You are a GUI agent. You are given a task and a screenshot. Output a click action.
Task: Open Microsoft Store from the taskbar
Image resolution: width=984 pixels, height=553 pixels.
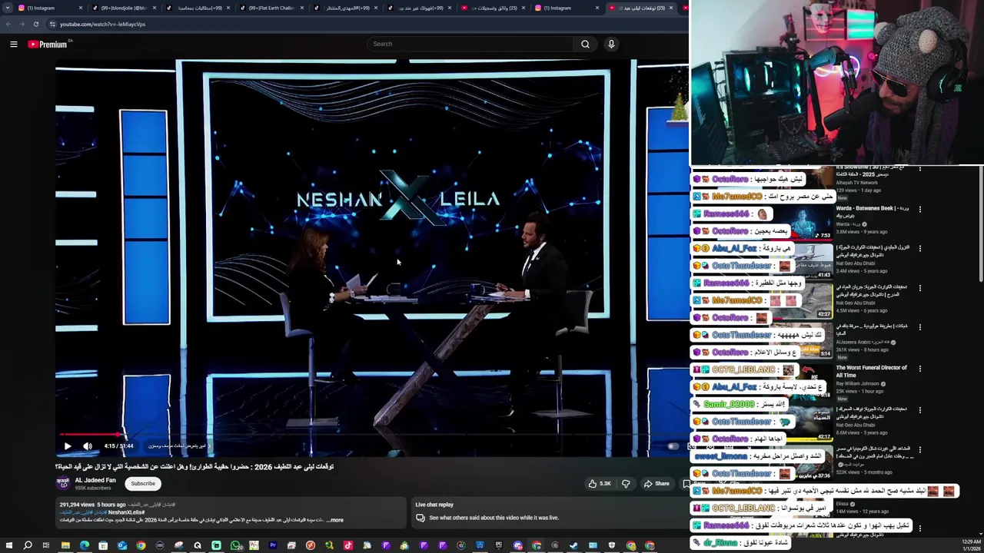pos(103,545)
